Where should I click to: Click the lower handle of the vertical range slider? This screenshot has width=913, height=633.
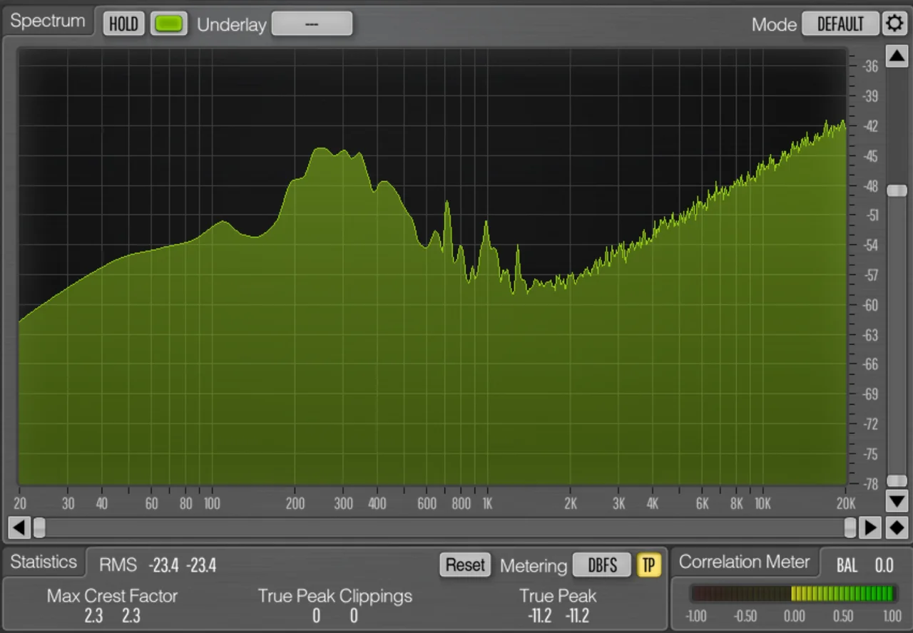pyautogui.click(x=897, y=481)
